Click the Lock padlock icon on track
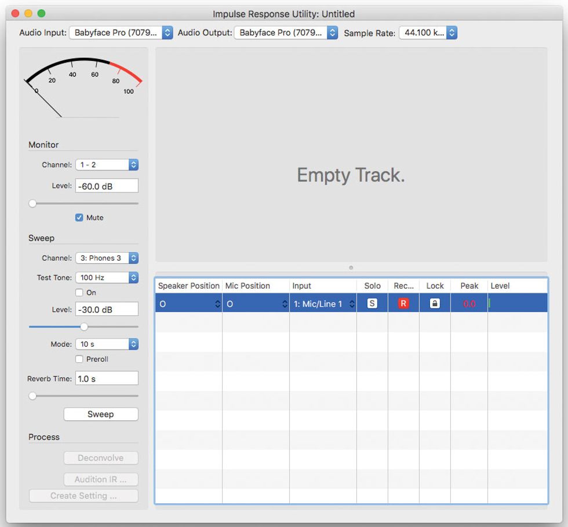Image resolution: width=568 pixels, height=527 pixels. click(x=435, y=303)
